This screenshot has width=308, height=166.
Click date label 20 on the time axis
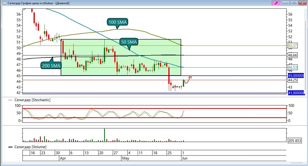click(101, 153)
